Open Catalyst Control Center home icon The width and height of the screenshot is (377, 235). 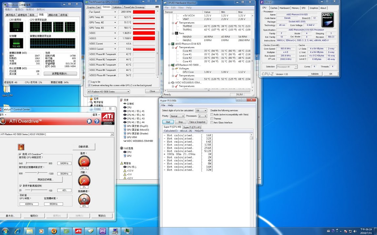tap(89, 121)
